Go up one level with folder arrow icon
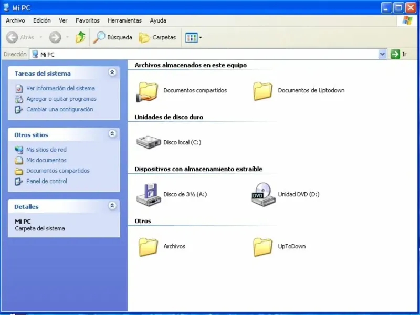 click(80, 37)
